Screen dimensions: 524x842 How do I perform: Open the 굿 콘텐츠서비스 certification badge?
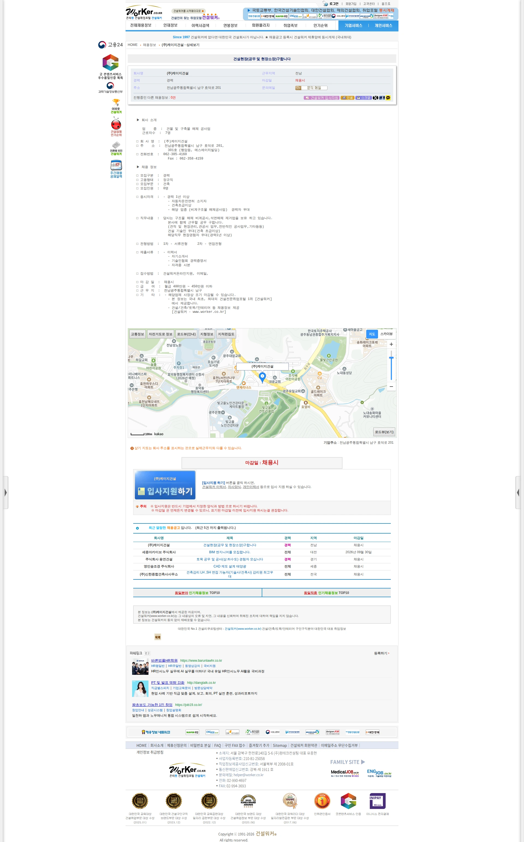click(x=110, y=67)
